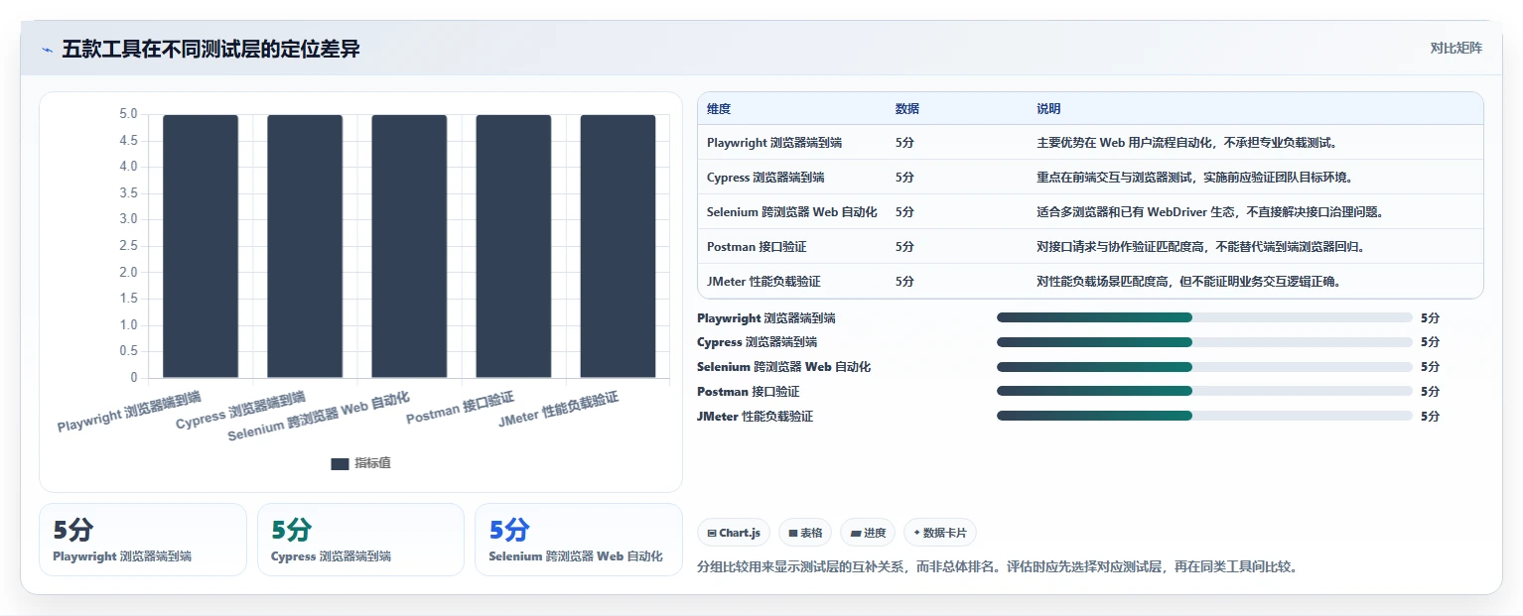Click the 数据 column header
Screen dimensions: 1523x616
pyautogui.click(x=907, y=109)
